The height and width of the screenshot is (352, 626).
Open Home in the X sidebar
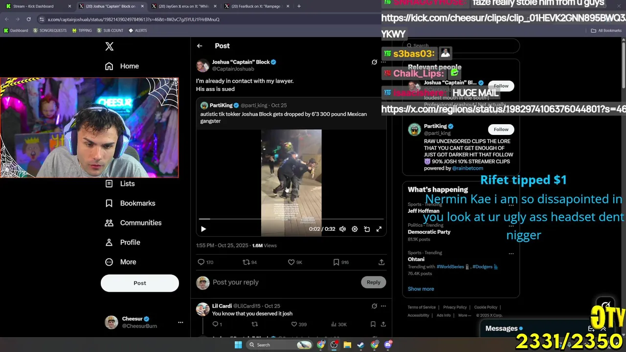pyautogui.click(x=122, y=66)
